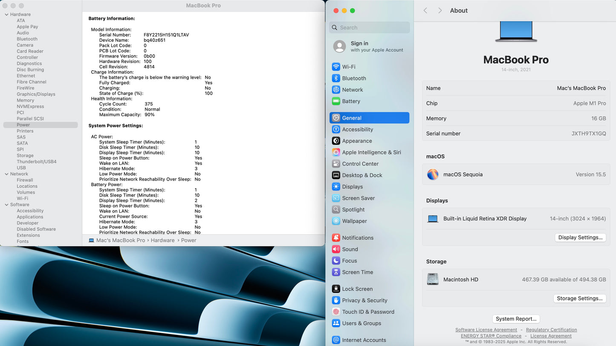Click the Search field in System Settings

point(370,28)
